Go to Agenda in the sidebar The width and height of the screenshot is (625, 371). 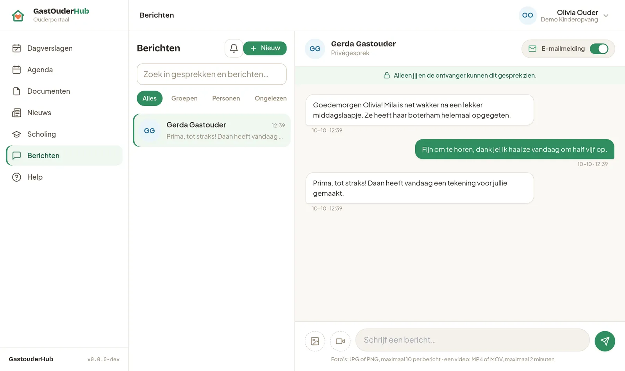[64, 70]
